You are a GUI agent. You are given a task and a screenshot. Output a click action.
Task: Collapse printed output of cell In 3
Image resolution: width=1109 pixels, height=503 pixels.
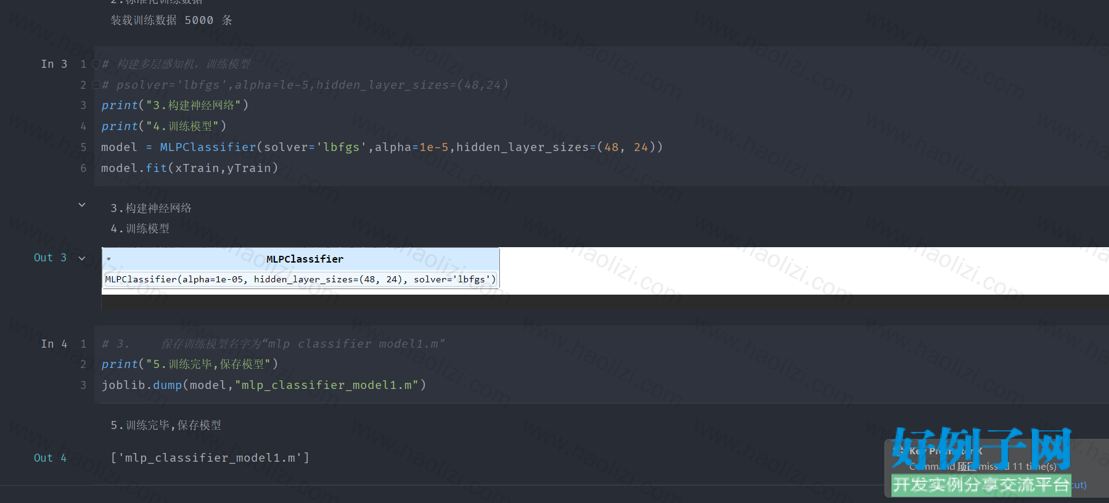[x=82, y=205]
